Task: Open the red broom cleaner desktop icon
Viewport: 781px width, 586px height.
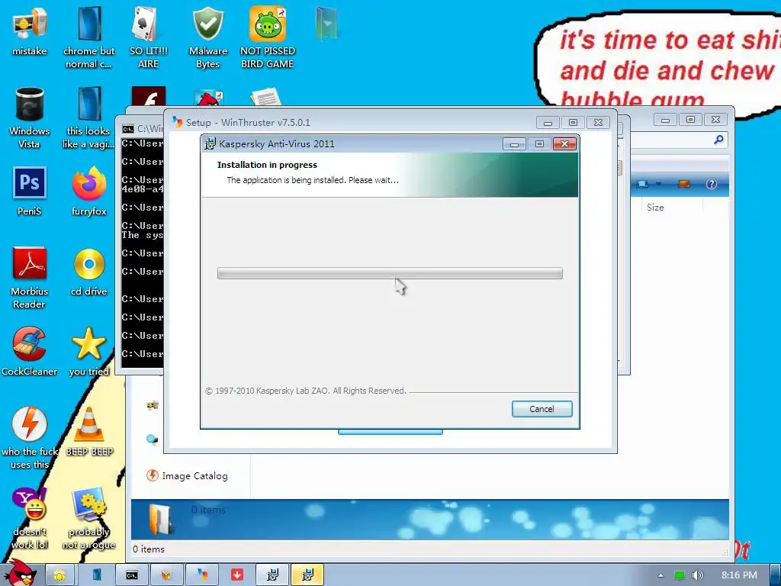Action: pyautogui.click(x=30, y=352)
